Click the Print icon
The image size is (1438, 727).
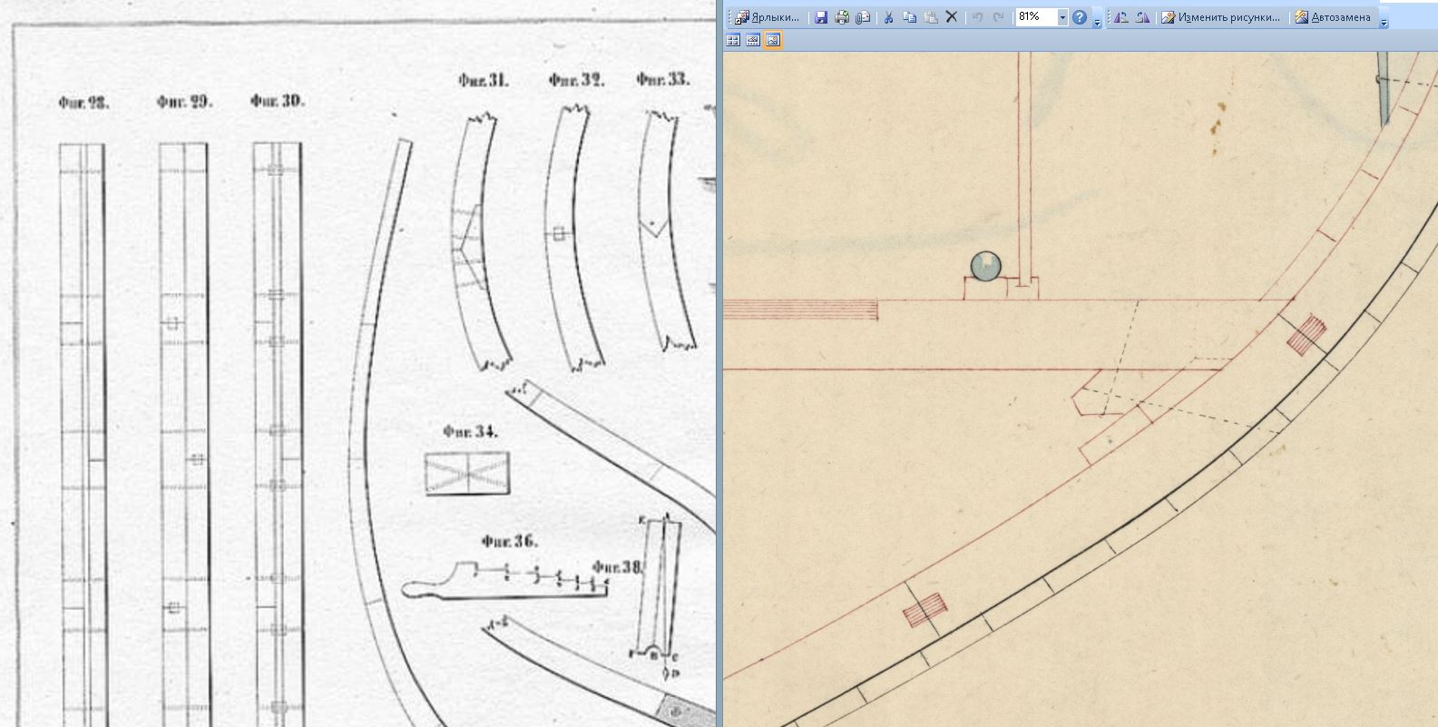click(842, 17)
